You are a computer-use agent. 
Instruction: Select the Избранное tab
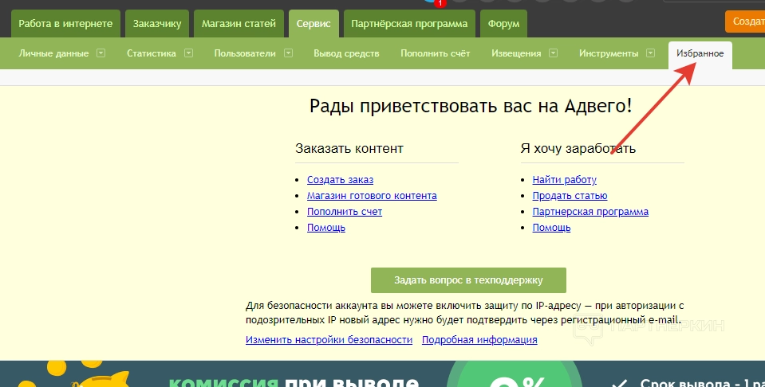click(x=700, y=53)
